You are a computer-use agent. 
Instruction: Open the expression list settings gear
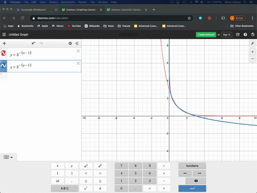pyautogui.click(x=70, y=43)
